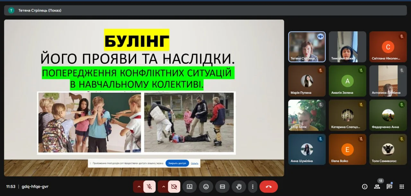Toggle closed captions
Screen dimensions: 411x196
pyautogui.click(x=222, y=186)
